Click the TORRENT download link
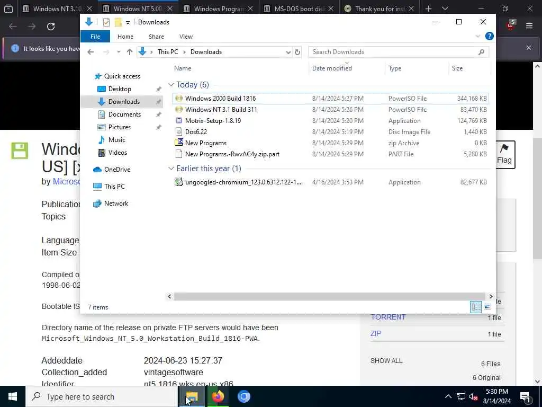Viewport: 542px width, 407px height. tap(388, 317)
